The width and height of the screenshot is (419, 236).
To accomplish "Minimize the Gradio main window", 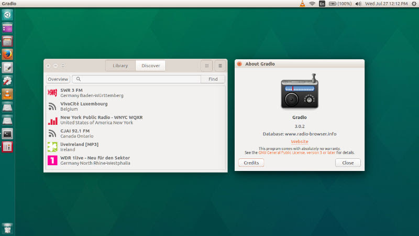I will coord(56,66).
